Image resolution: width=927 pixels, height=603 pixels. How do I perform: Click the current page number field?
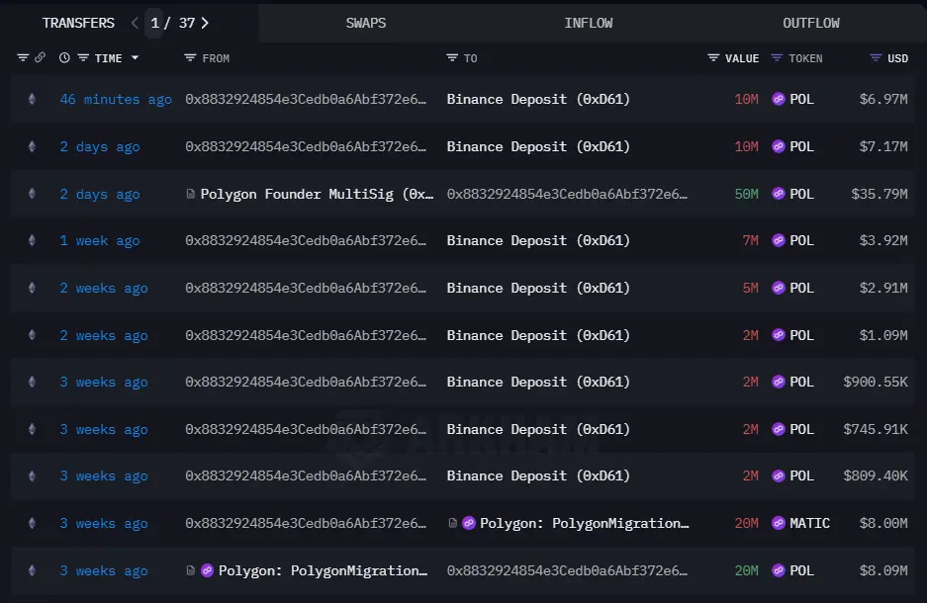coord(155,23)
